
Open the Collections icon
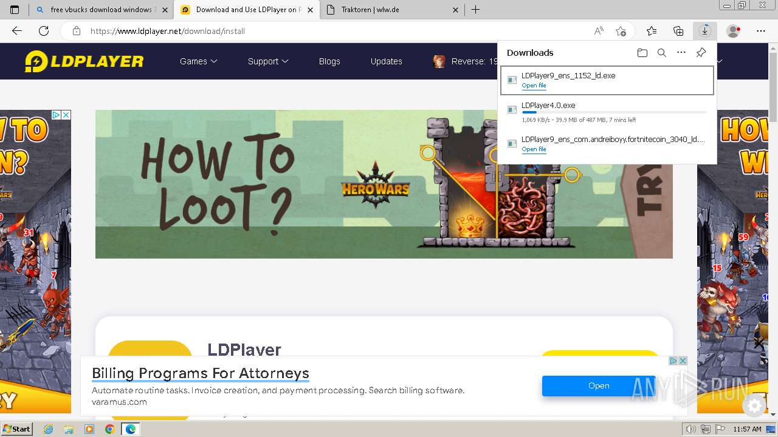point(678,31)
